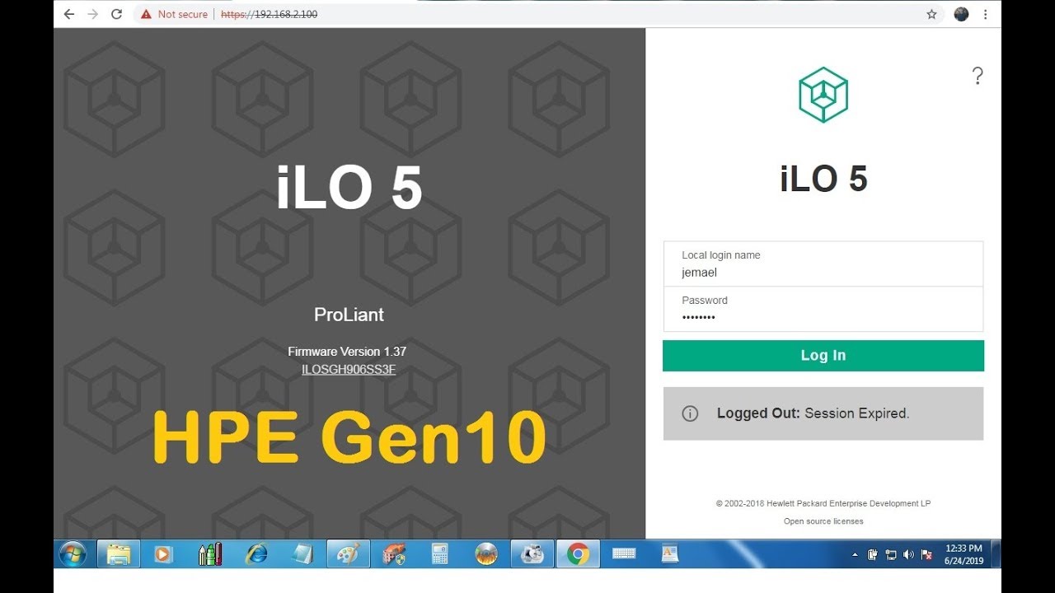The height and width of the screenshot is (593, 1055).
Task: Go back using the browser back arrow
Action: 69,14
